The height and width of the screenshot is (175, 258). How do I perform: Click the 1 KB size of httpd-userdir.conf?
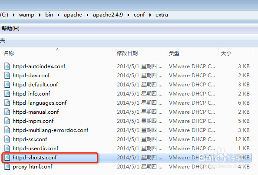click(x=244, y=149)
